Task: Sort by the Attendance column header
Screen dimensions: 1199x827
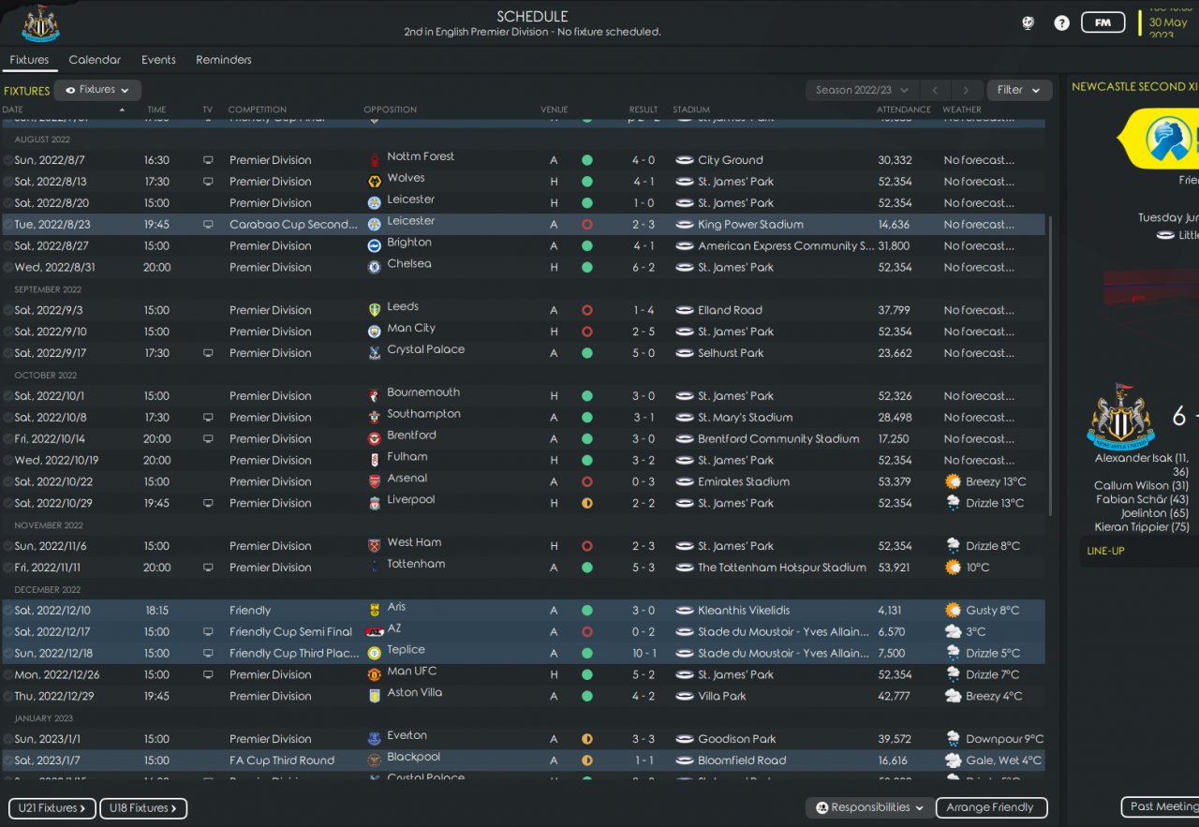Action: [904, 110]
